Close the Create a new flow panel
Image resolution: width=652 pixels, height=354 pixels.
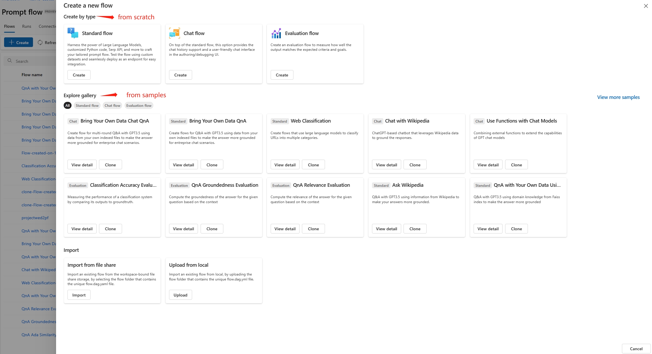tap(646, 6)
